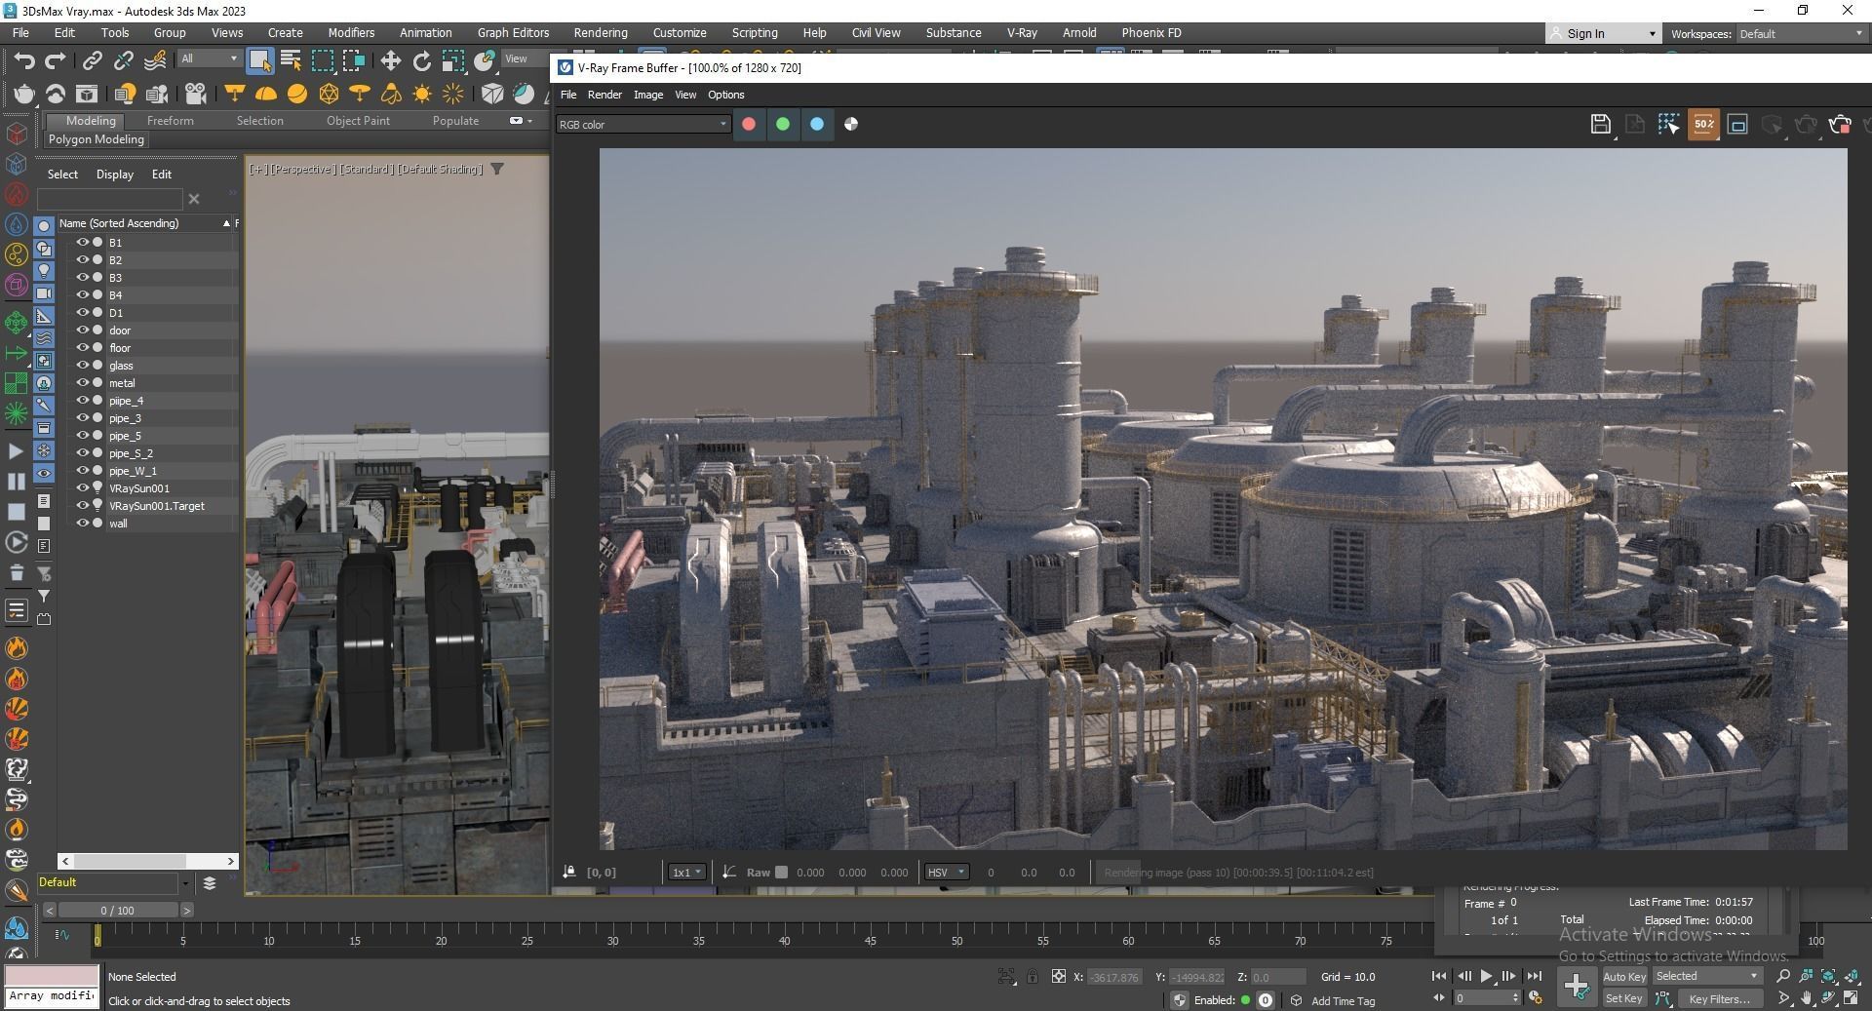Open the Selected key filter dropdown
This screenshot has width=1872, height=1011.
[x=1707, y=976]
